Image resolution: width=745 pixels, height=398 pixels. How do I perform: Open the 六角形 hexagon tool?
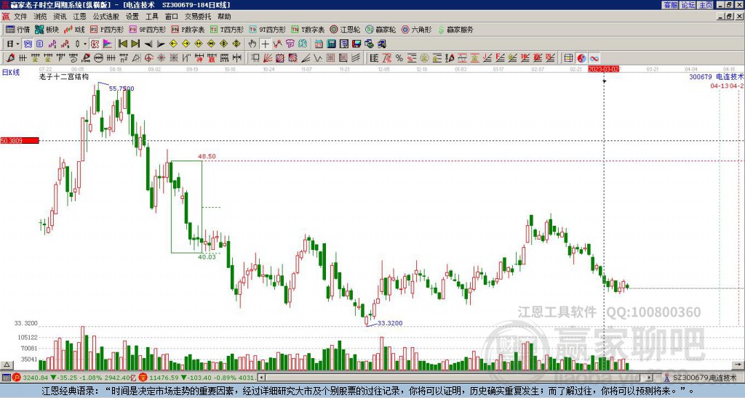[x=416, y=29]
